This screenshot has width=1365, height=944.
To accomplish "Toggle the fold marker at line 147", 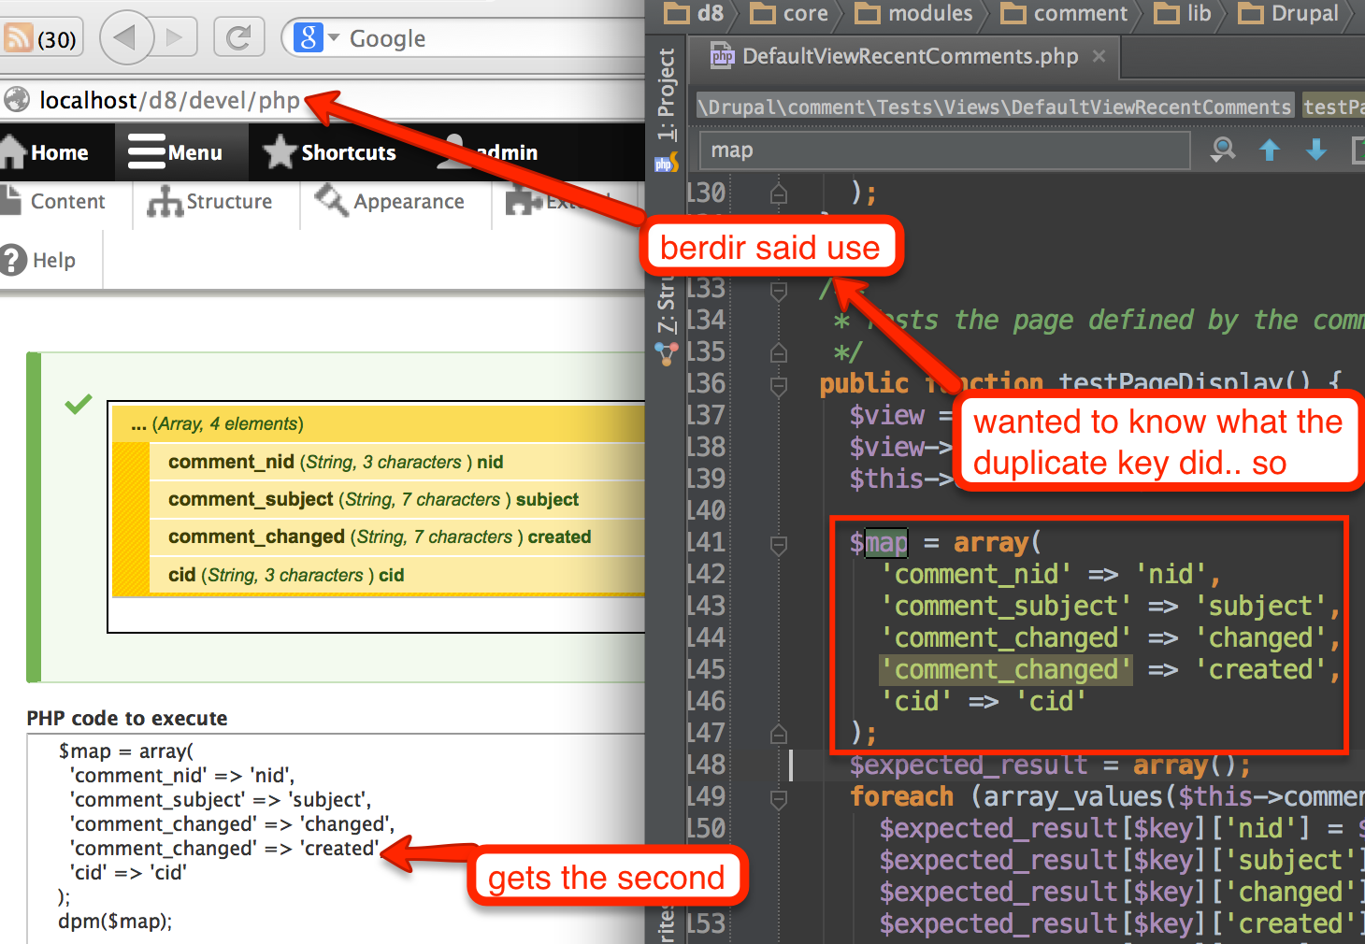I will click(778, 734).
